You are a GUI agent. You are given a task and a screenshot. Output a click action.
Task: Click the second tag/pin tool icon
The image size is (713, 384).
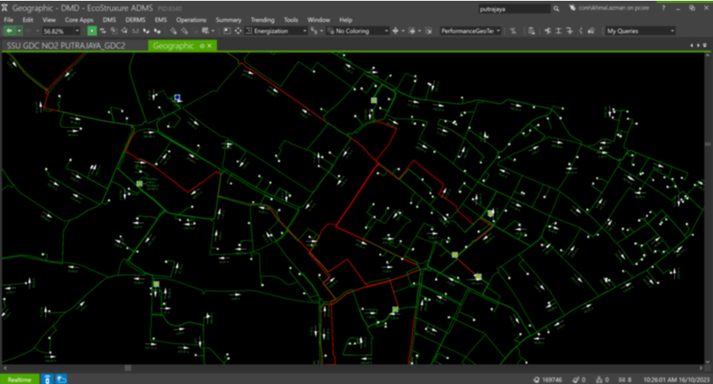(184, 31)
